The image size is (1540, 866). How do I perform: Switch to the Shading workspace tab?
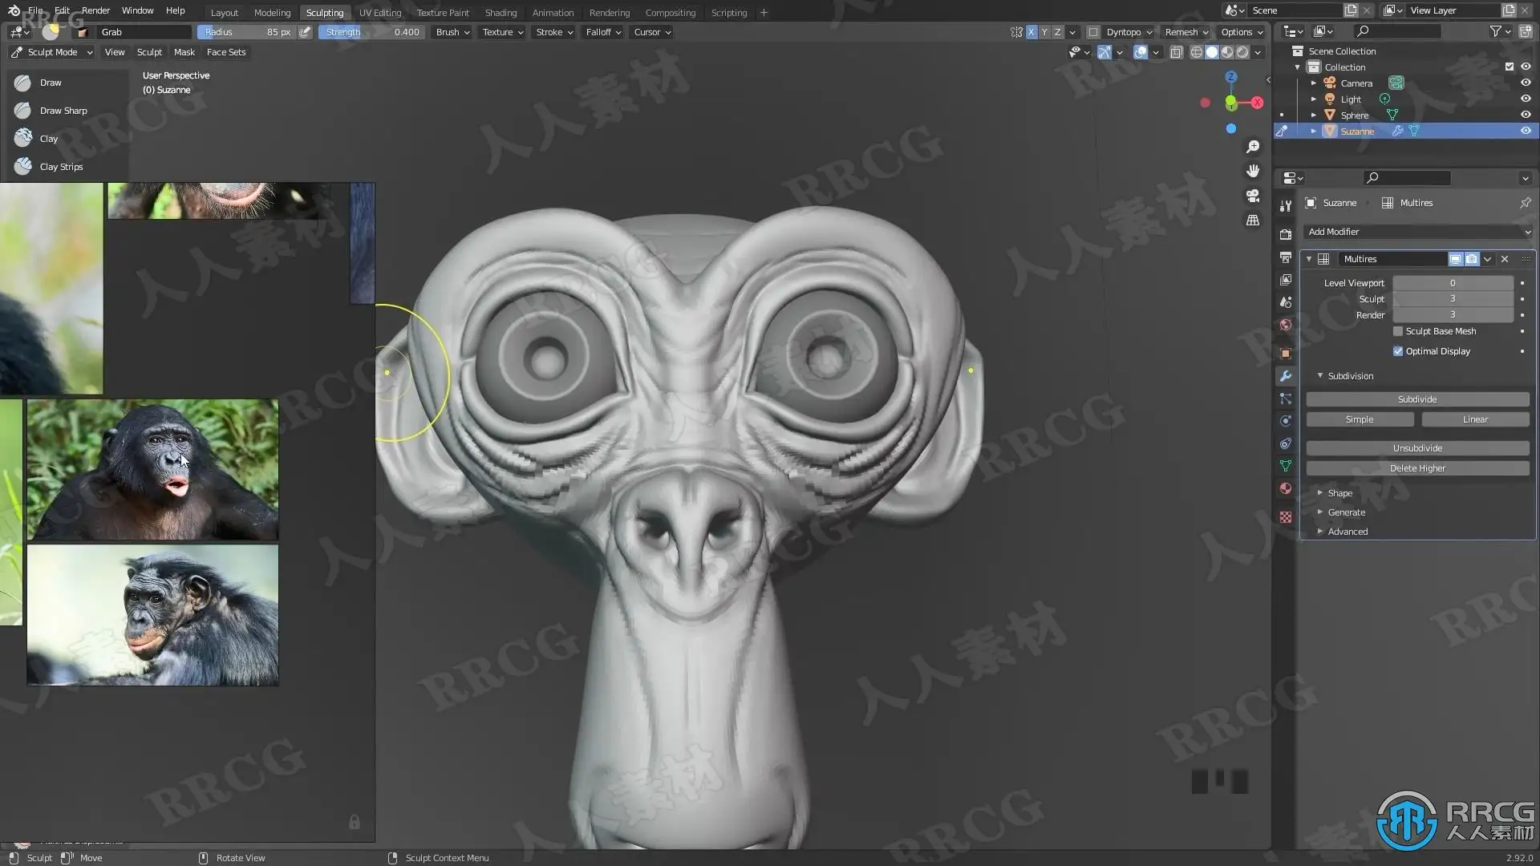500,12
